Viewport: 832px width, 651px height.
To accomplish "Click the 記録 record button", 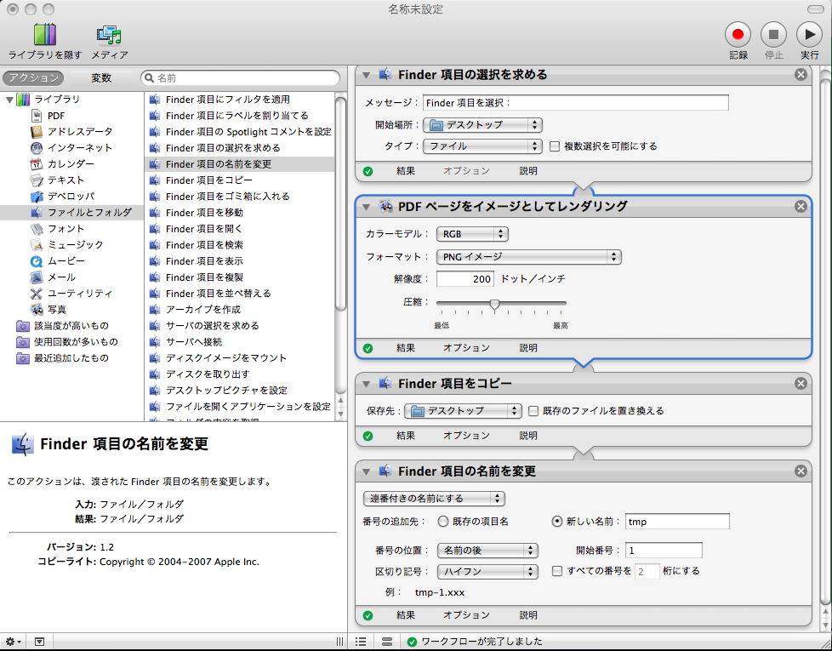I will (738, 35).
